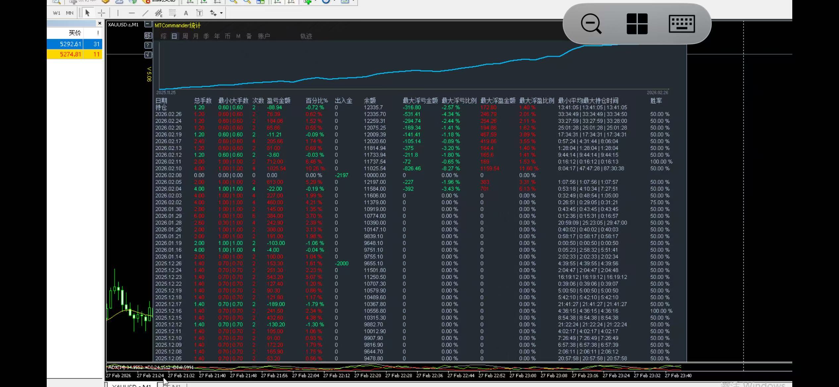Click the 轨迹 button in the statistics panel
Viewport: 839px width, 387px height.
(x=306, y=36)
